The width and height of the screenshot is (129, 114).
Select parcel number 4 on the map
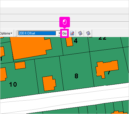point(76,41)
